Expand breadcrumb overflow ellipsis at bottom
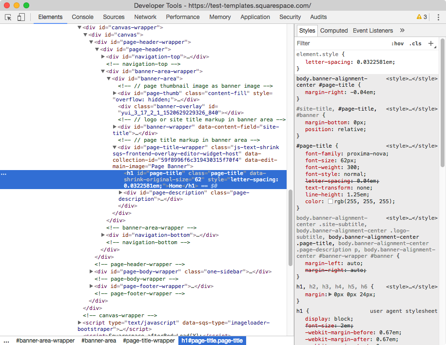 [x=6, y=341]
